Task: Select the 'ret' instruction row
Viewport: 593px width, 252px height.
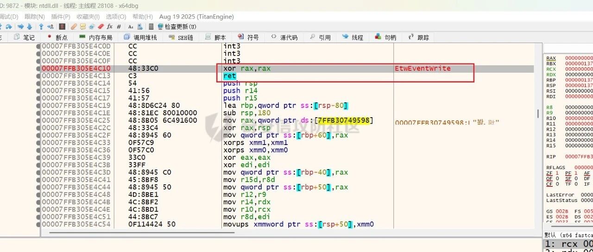Action: pos(229,76)
